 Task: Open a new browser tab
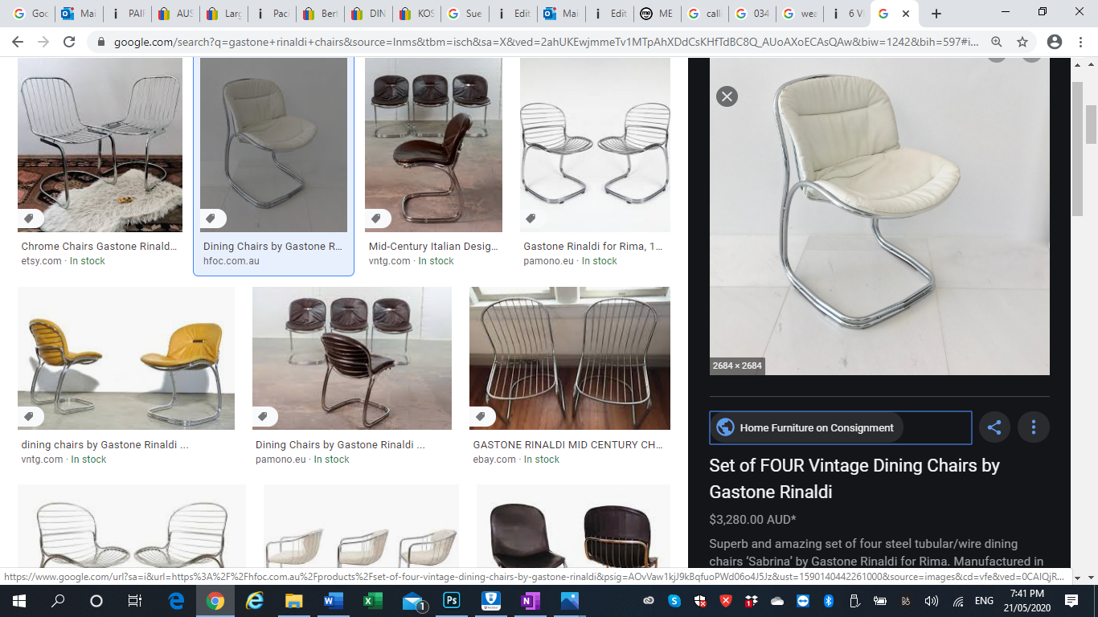coord(936,14)
